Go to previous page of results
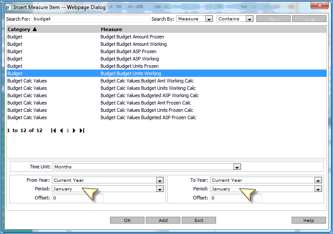 61,130
